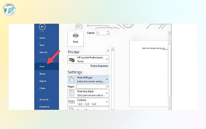The height and width of the screenshot is (129, 206).
Task: Open the Printer Properties link
Action: 99,66
